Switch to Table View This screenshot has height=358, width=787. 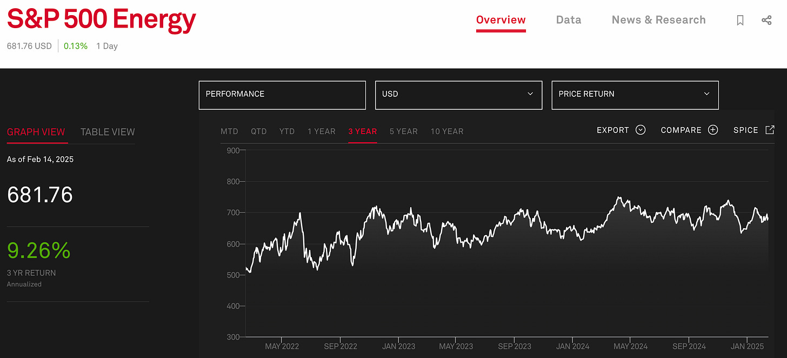click(108, 132)
